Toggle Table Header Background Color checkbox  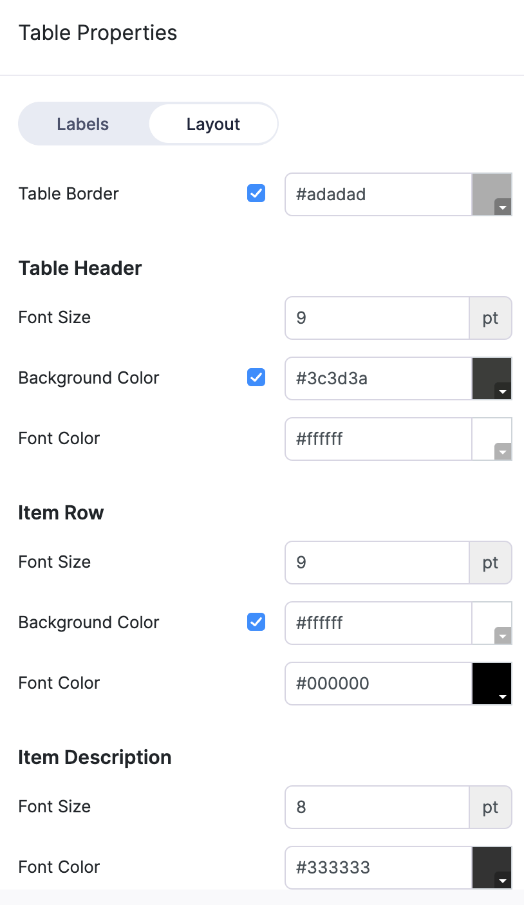pos(256,378)
